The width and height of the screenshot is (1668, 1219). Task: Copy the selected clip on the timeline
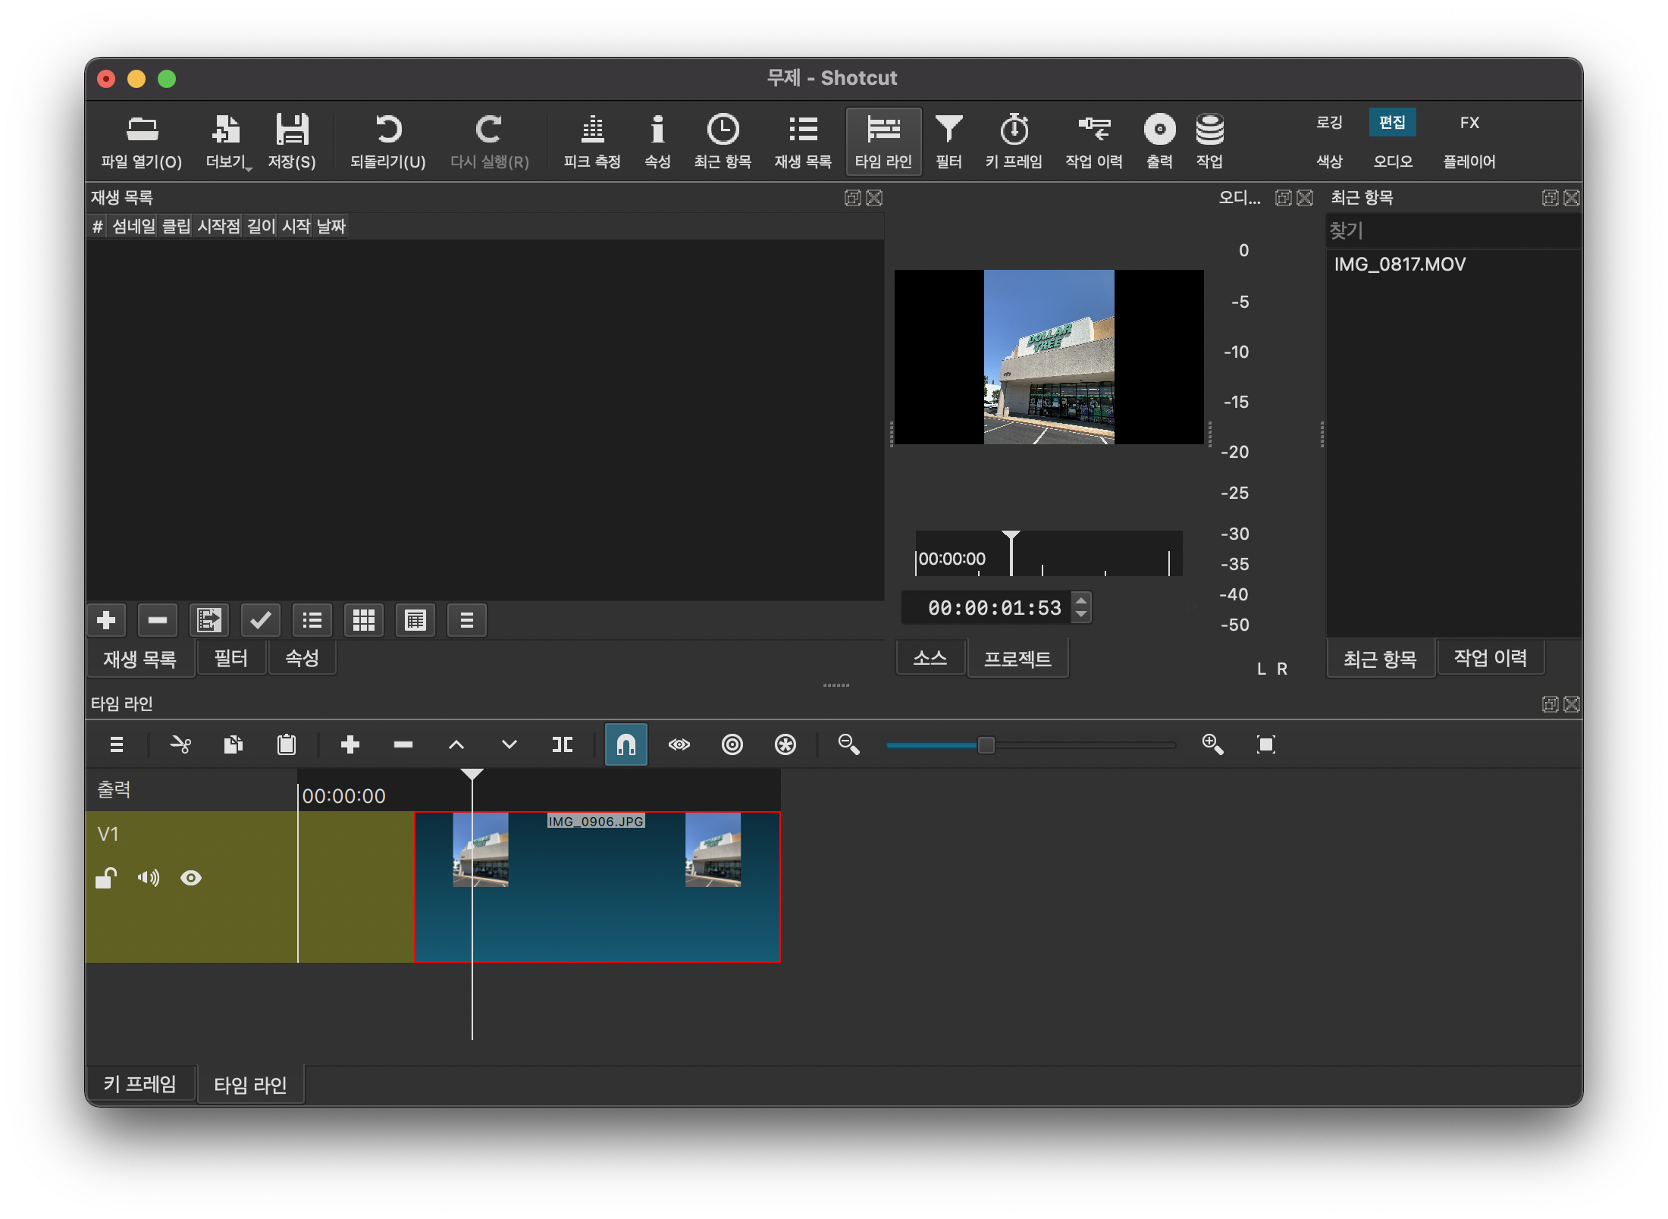click(x=234, y=744)
